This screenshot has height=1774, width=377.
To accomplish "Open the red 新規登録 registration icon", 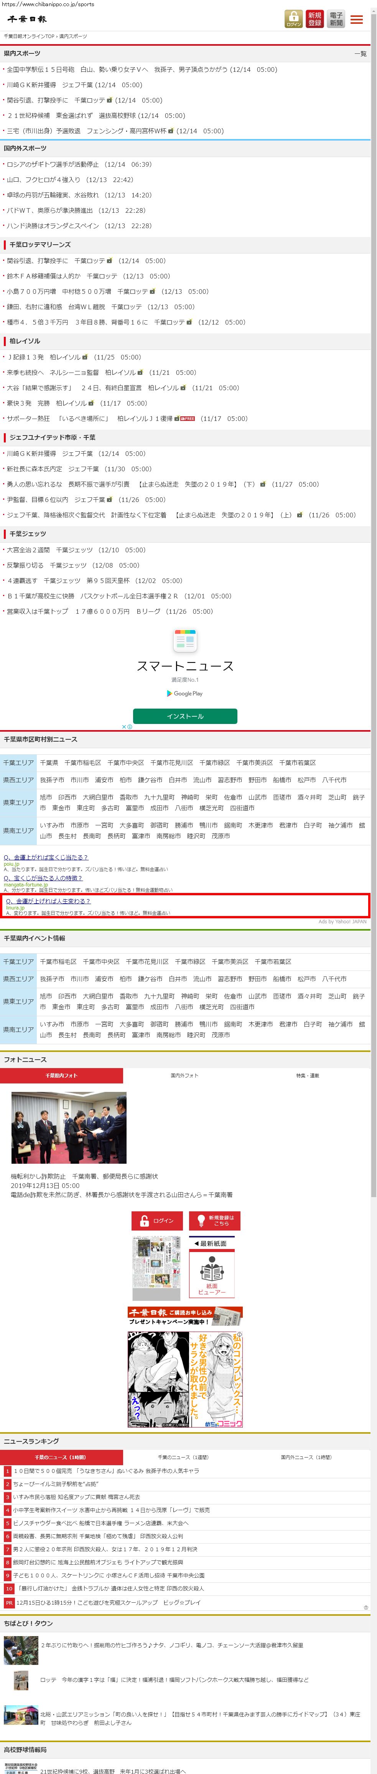I will [x=314, y=18].
